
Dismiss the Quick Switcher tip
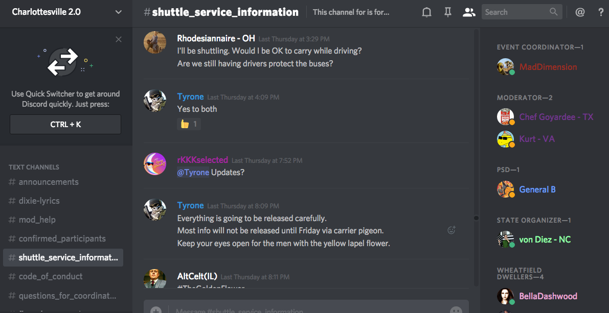coord(119,39)
